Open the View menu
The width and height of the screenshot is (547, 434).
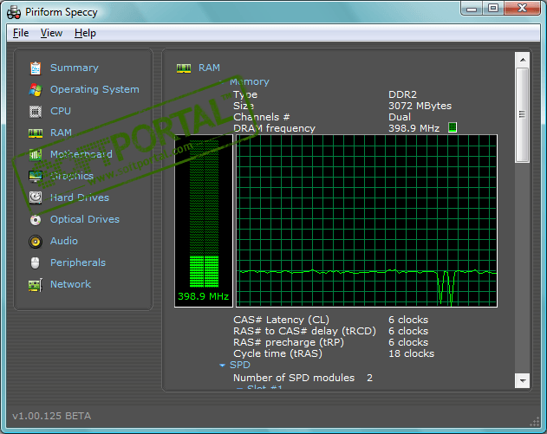pos(51,33)
